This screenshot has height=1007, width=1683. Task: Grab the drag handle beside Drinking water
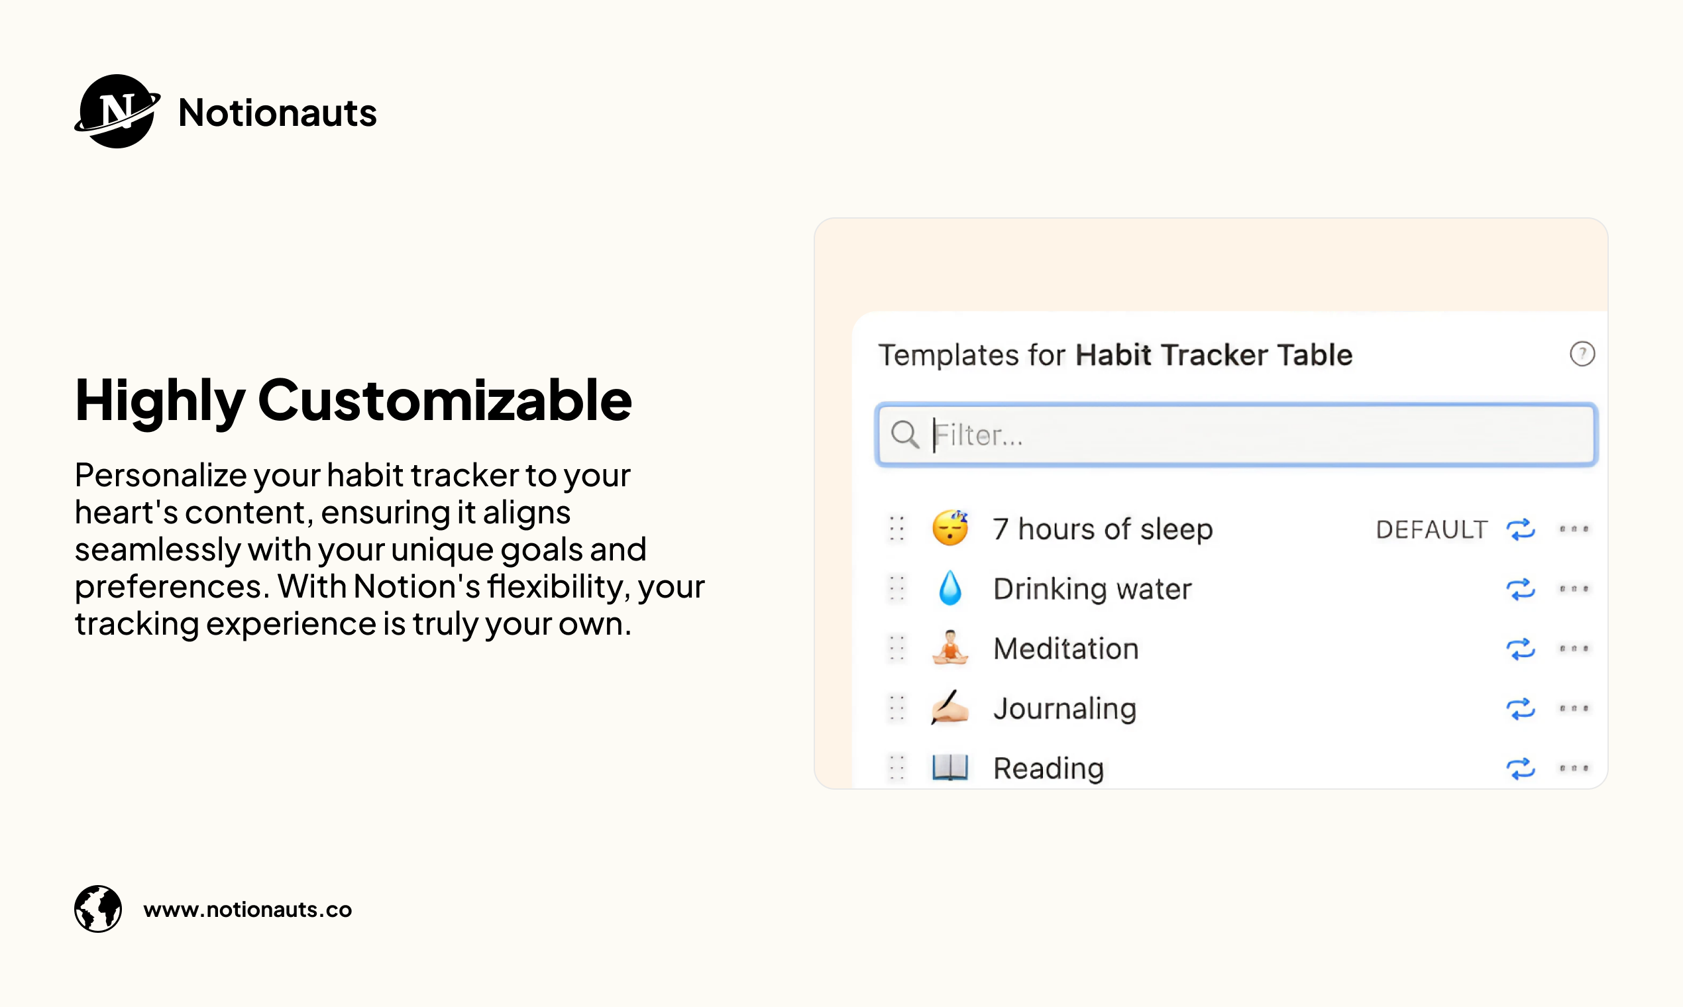896,589
